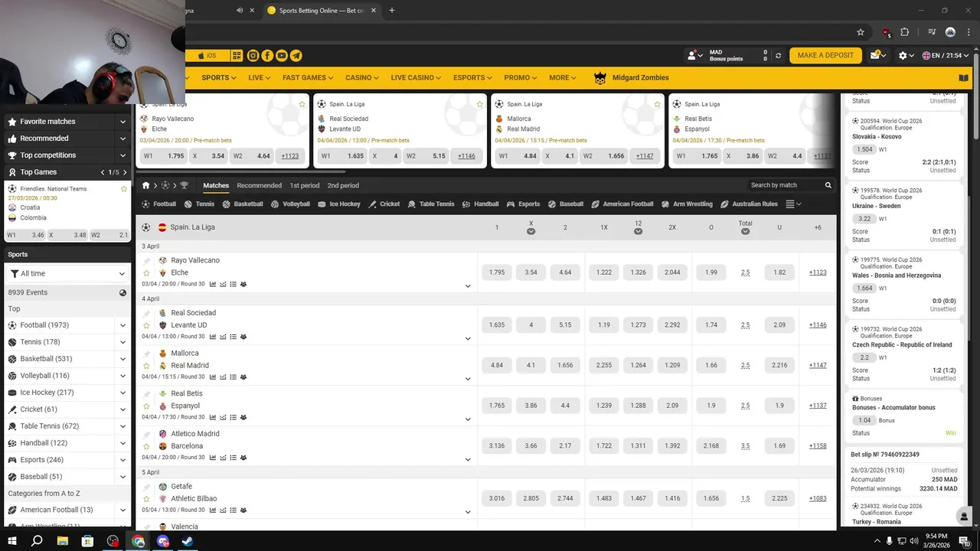Open the QR code app download icon
Screen dimensions: 980x551
(237, 56)
